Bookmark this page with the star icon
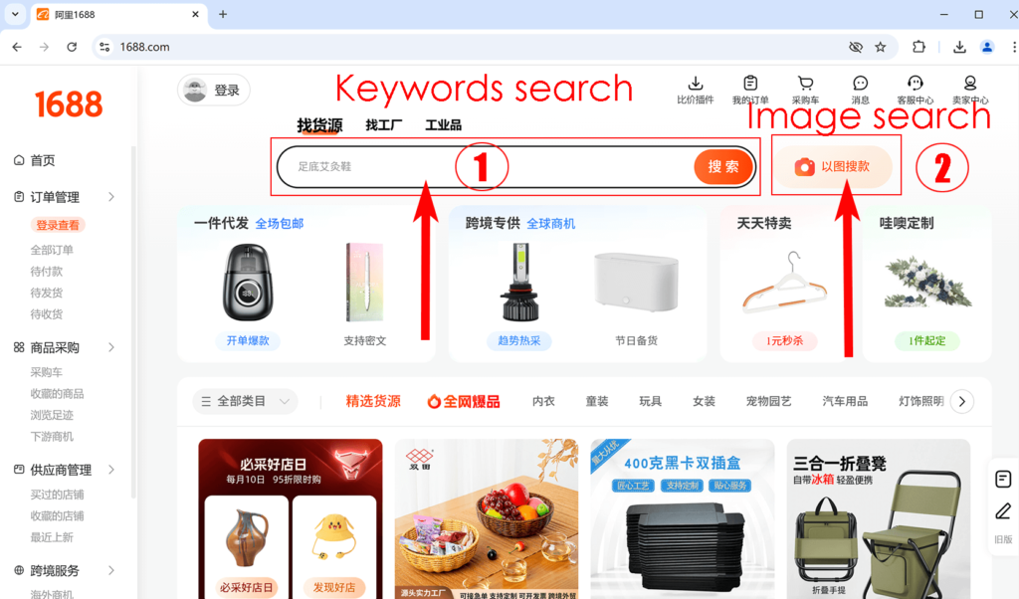 [880, 47]
